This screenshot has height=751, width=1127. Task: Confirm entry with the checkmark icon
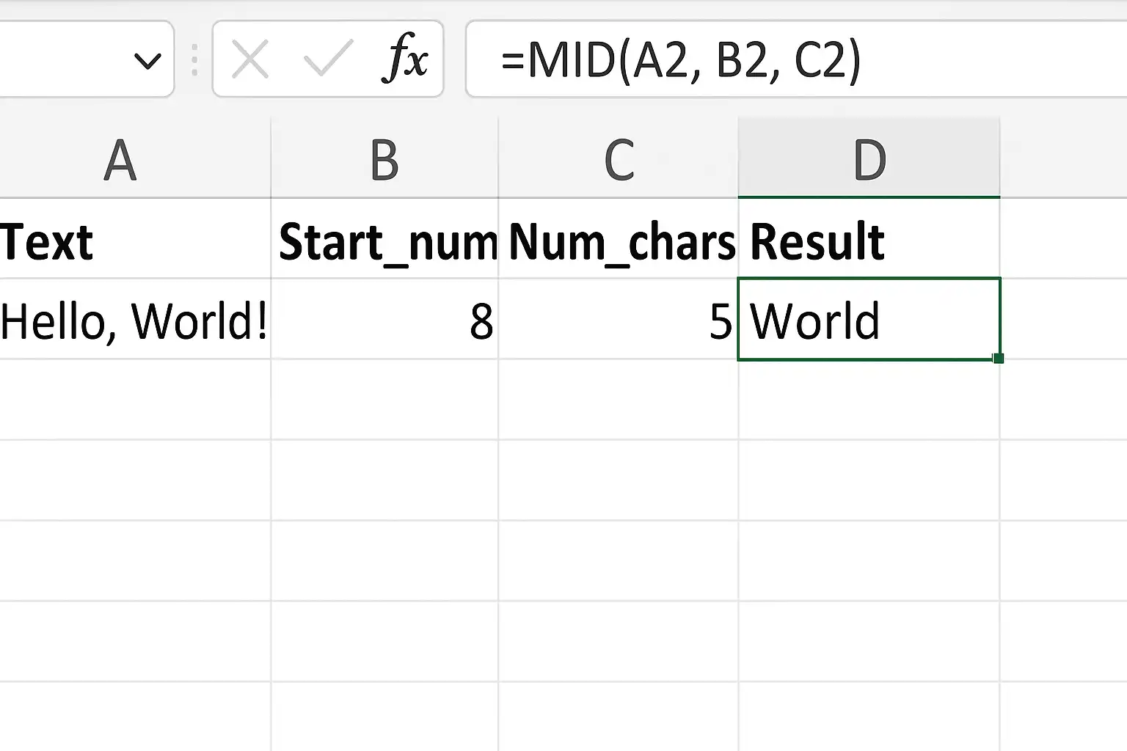[x=327, y=59]
